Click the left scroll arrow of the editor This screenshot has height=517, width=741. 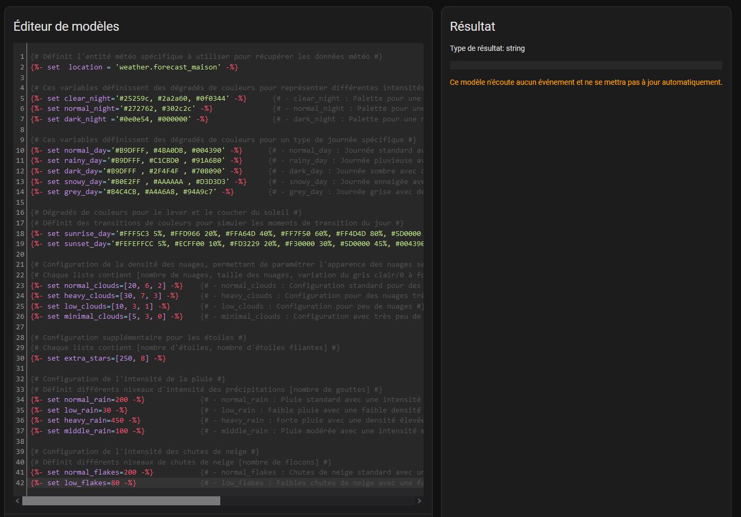[18, 501]
